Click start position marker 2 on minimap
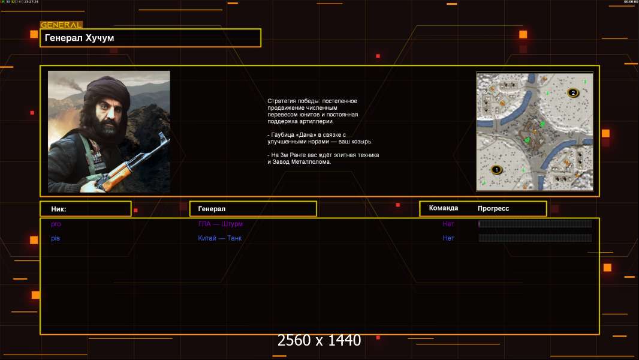Screen dimensions: 639x360 573,92
